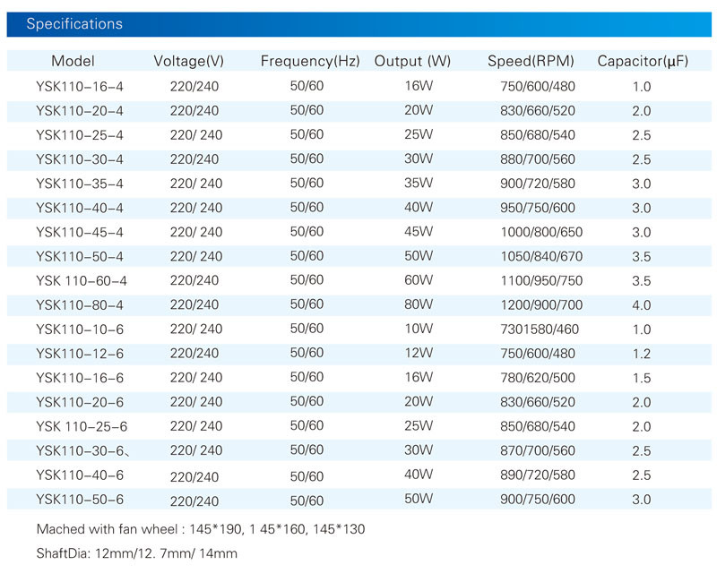Click the 4.0 capacitor value
717x582 pixels.
click(641, 304)
